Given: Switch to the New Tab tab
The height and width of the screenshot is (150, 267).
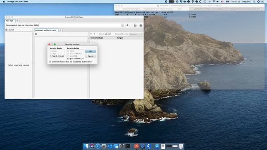Looking at the screenshot, I should (10, 21).
